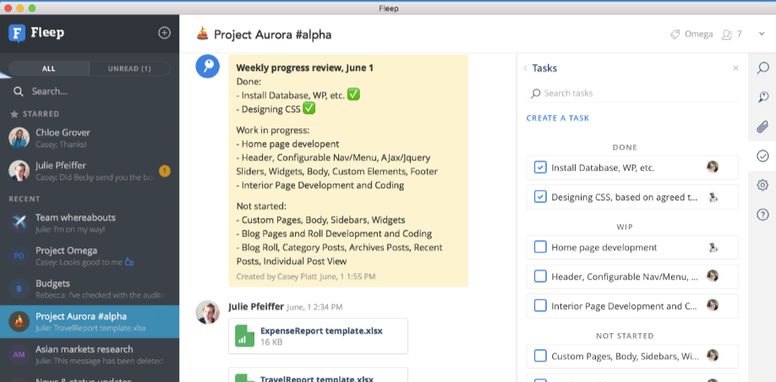Open pinned messages icon in right sidebar
Viewport: 776px width, 382px height.
762,97
